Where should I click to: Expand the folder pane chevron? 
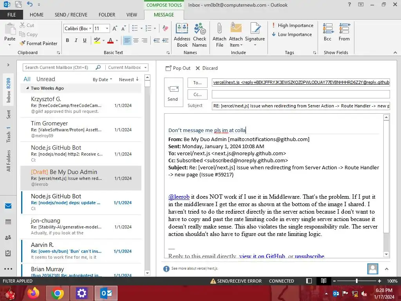click(8, 65)
